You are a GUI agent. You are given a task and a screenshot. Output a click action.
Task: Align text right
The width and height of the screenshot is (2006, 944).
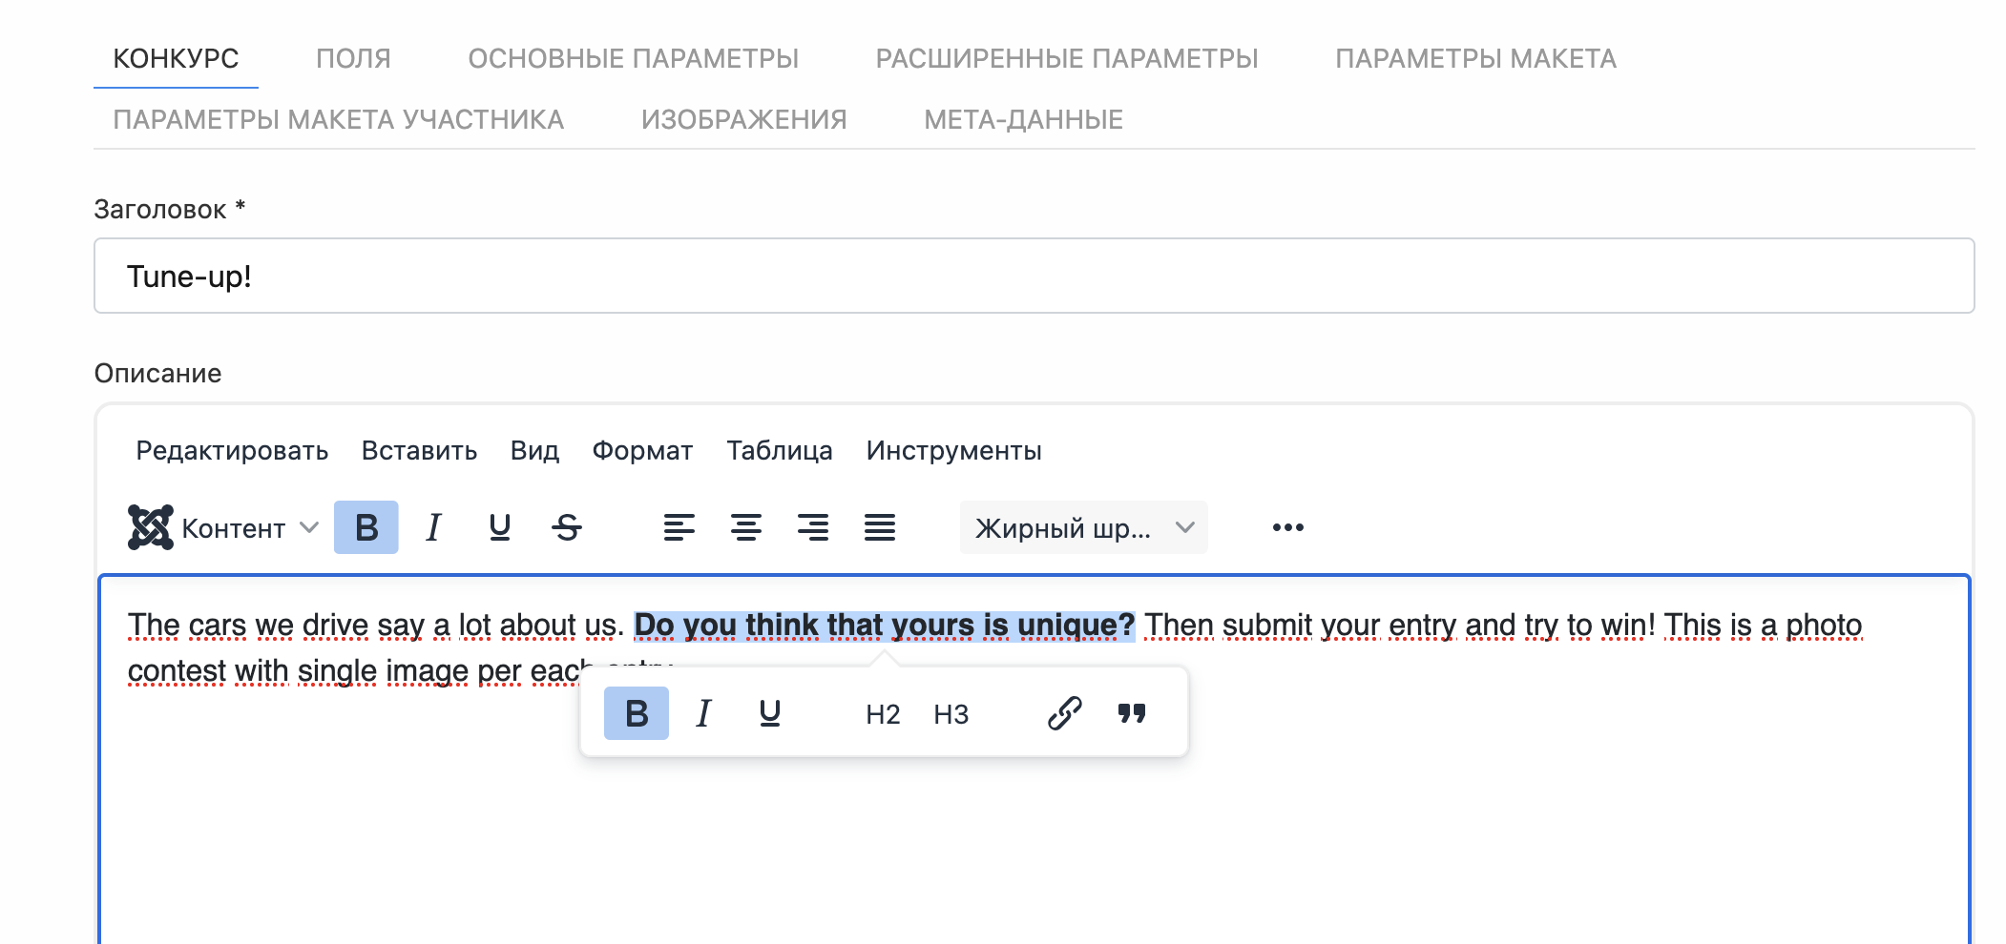[813, 527]
